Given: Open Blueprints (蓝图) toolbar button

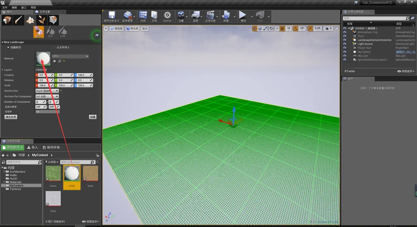Looking at the screenshot, I should coord(196,16).
